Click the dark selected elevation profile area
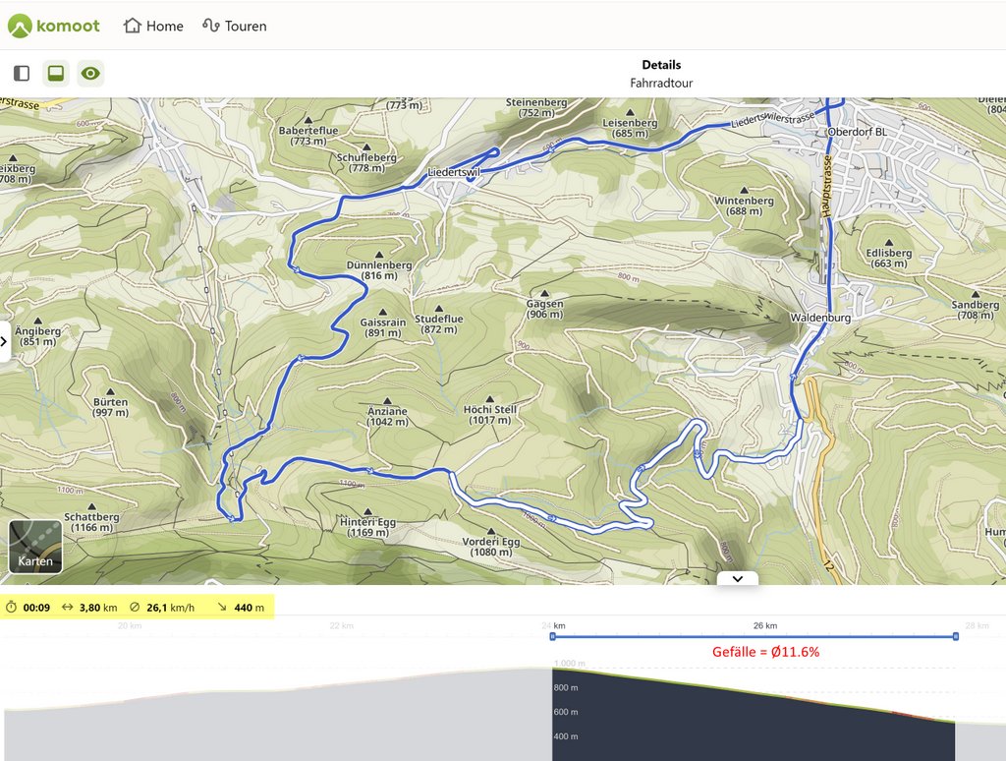The image size is (1006, 761). coord(754,720)
